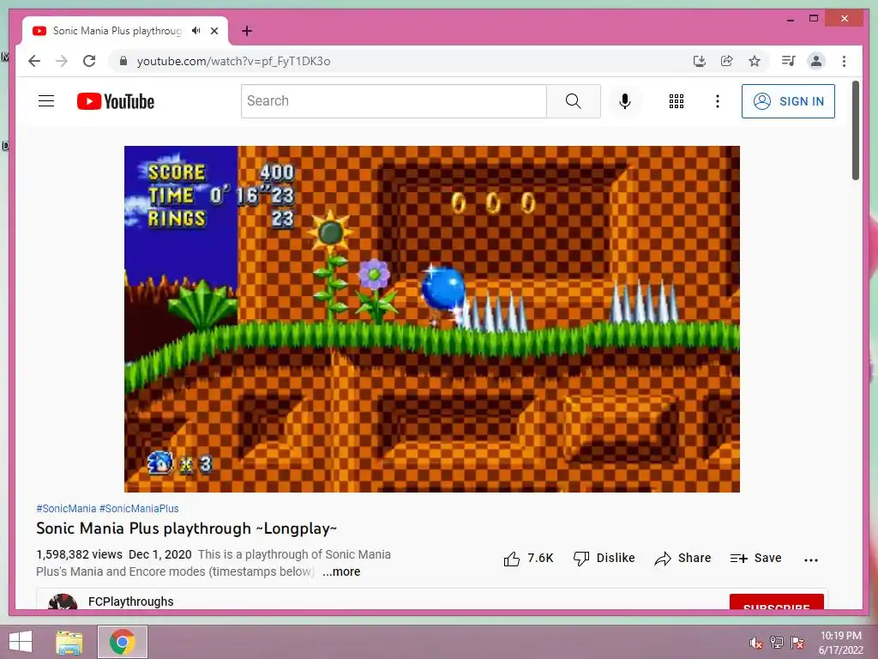Viewport: 878px width, 659px height.
Task: Bookmark this tab with star icon
Action: (755, 61)
